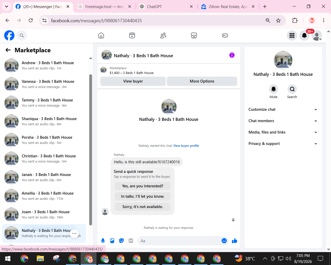
Task: Open File Explorer from the taskbar
Action: click(40, 259)
